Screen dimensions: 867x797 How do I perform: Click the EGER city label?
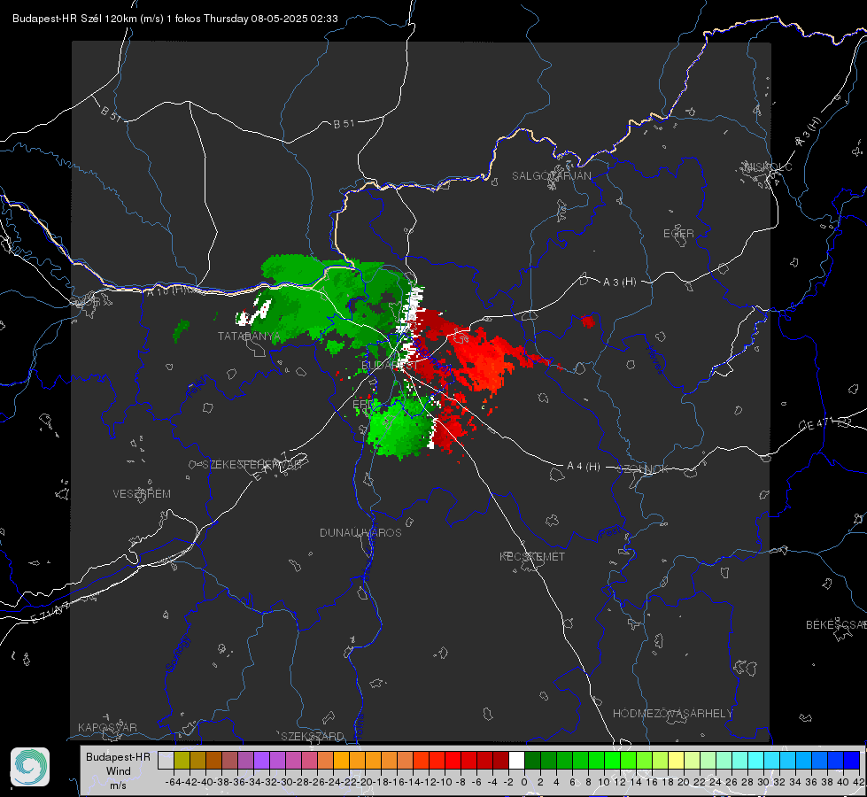click(678, 234)
